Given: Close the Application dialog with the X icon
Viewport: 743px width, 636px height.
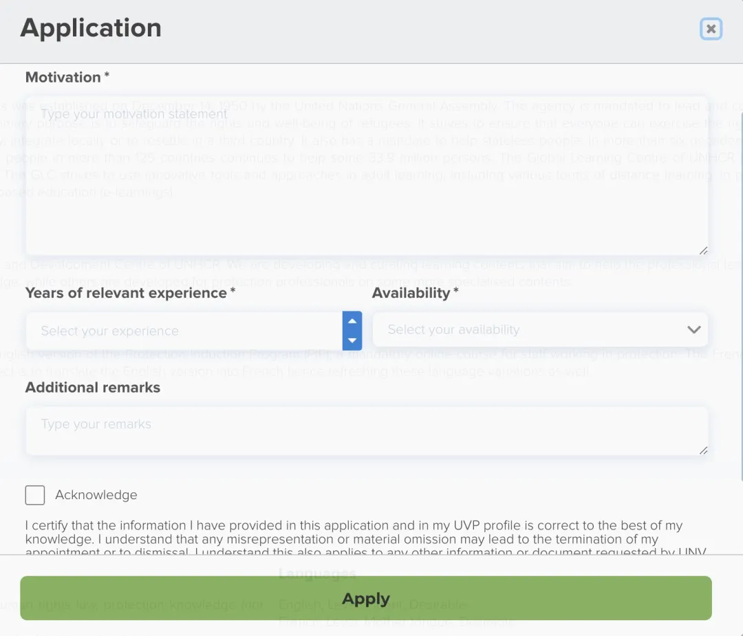Looking at the screenshot, I should point(711,29).
